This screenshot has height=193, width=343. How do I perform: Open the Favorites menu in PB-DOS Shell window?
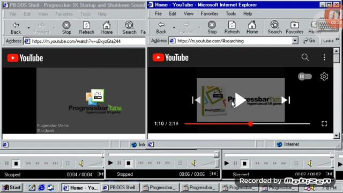tap(64, 14)
